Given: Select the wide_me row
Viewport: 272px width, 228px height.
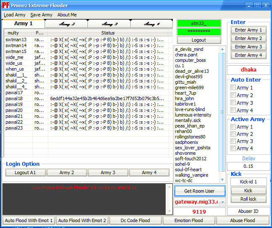Looking at the screenshot, I should point(88,57).
